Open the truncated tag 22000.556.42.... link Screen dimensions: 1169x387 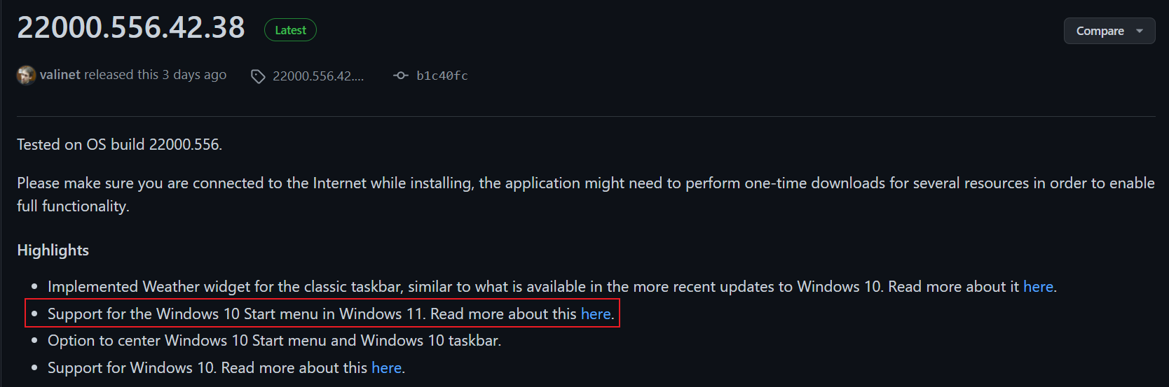(x=318, y=76)
